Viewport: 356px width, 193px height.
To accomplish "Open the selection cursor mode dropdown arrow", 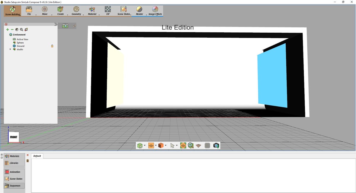I will tap(177, 145).
